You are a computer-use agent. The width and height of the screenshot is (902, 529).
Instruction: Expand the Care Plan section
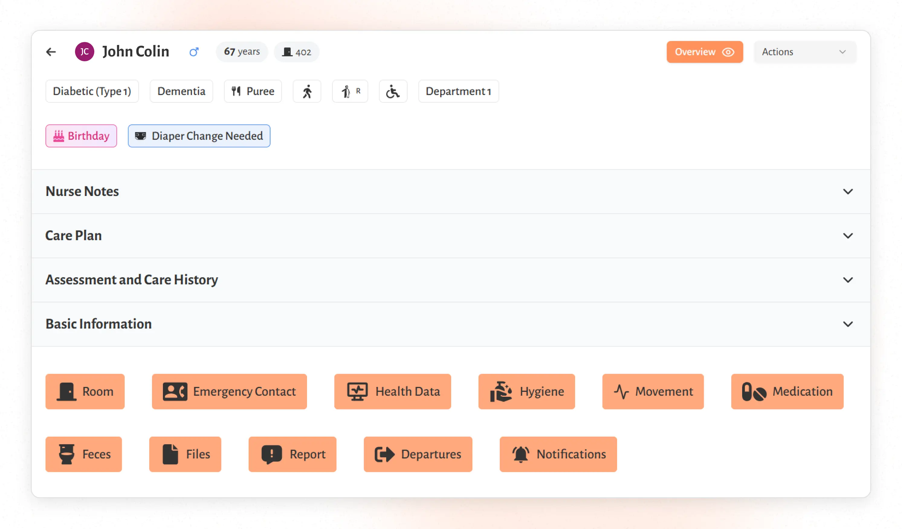[x=451, y=236]
